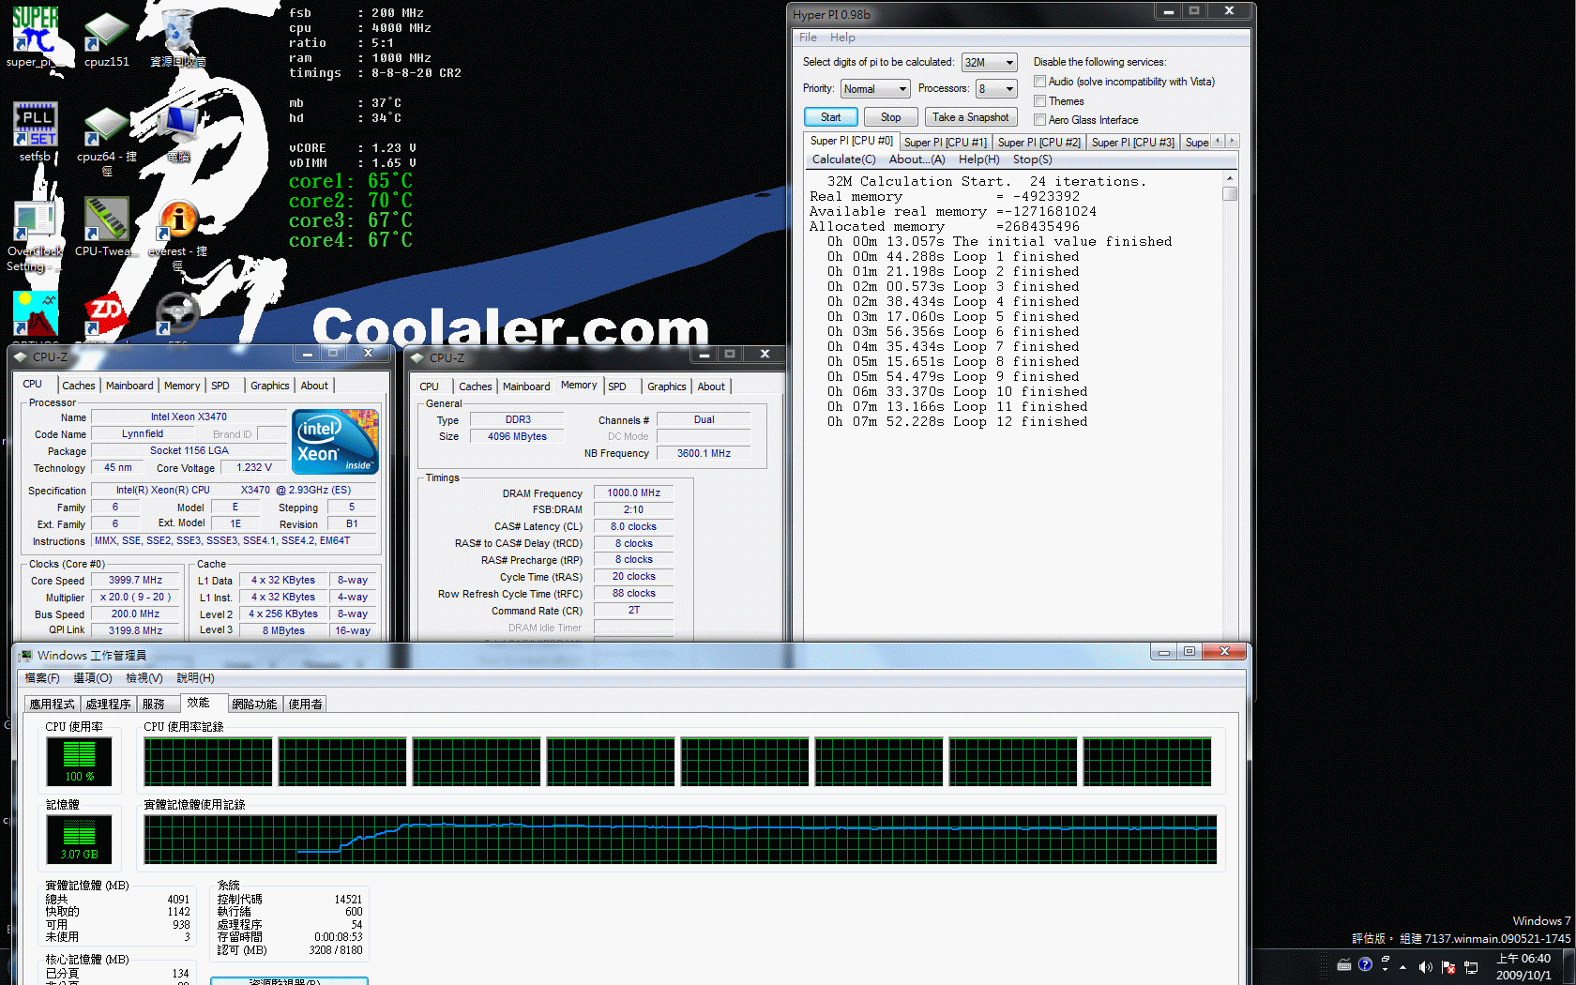This screenshot has width=1576, height=985.
Task: Open SPD tab in right CPU-Z window
Action: (x=616, y=386)
